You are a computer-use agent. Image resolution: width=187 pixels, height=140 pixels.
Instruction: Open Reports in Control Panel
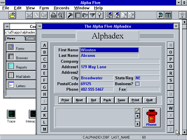click(21, 66)
